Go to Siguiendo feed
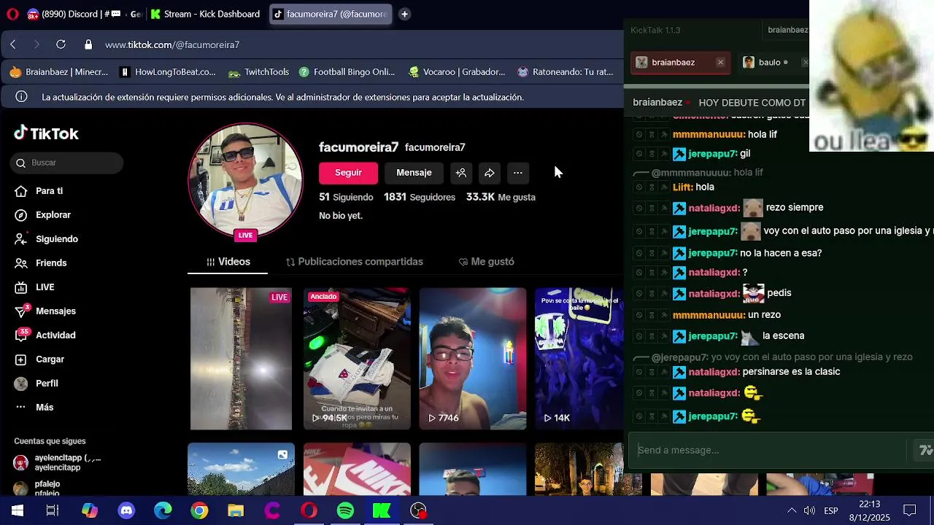Image resolution: width=934 pixels, height=525 pixels. (56, 239)
